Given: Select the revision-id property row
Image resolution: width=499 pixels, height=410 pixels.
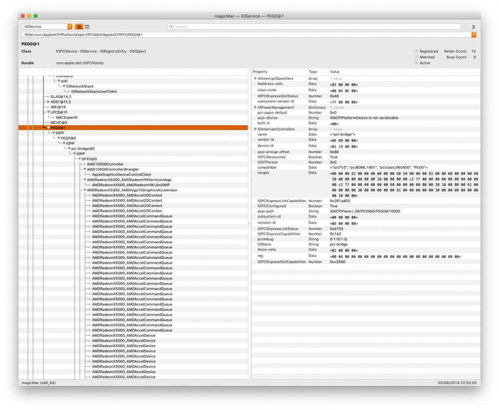Looking at the screenshot, I should click(x=366, y=223).
